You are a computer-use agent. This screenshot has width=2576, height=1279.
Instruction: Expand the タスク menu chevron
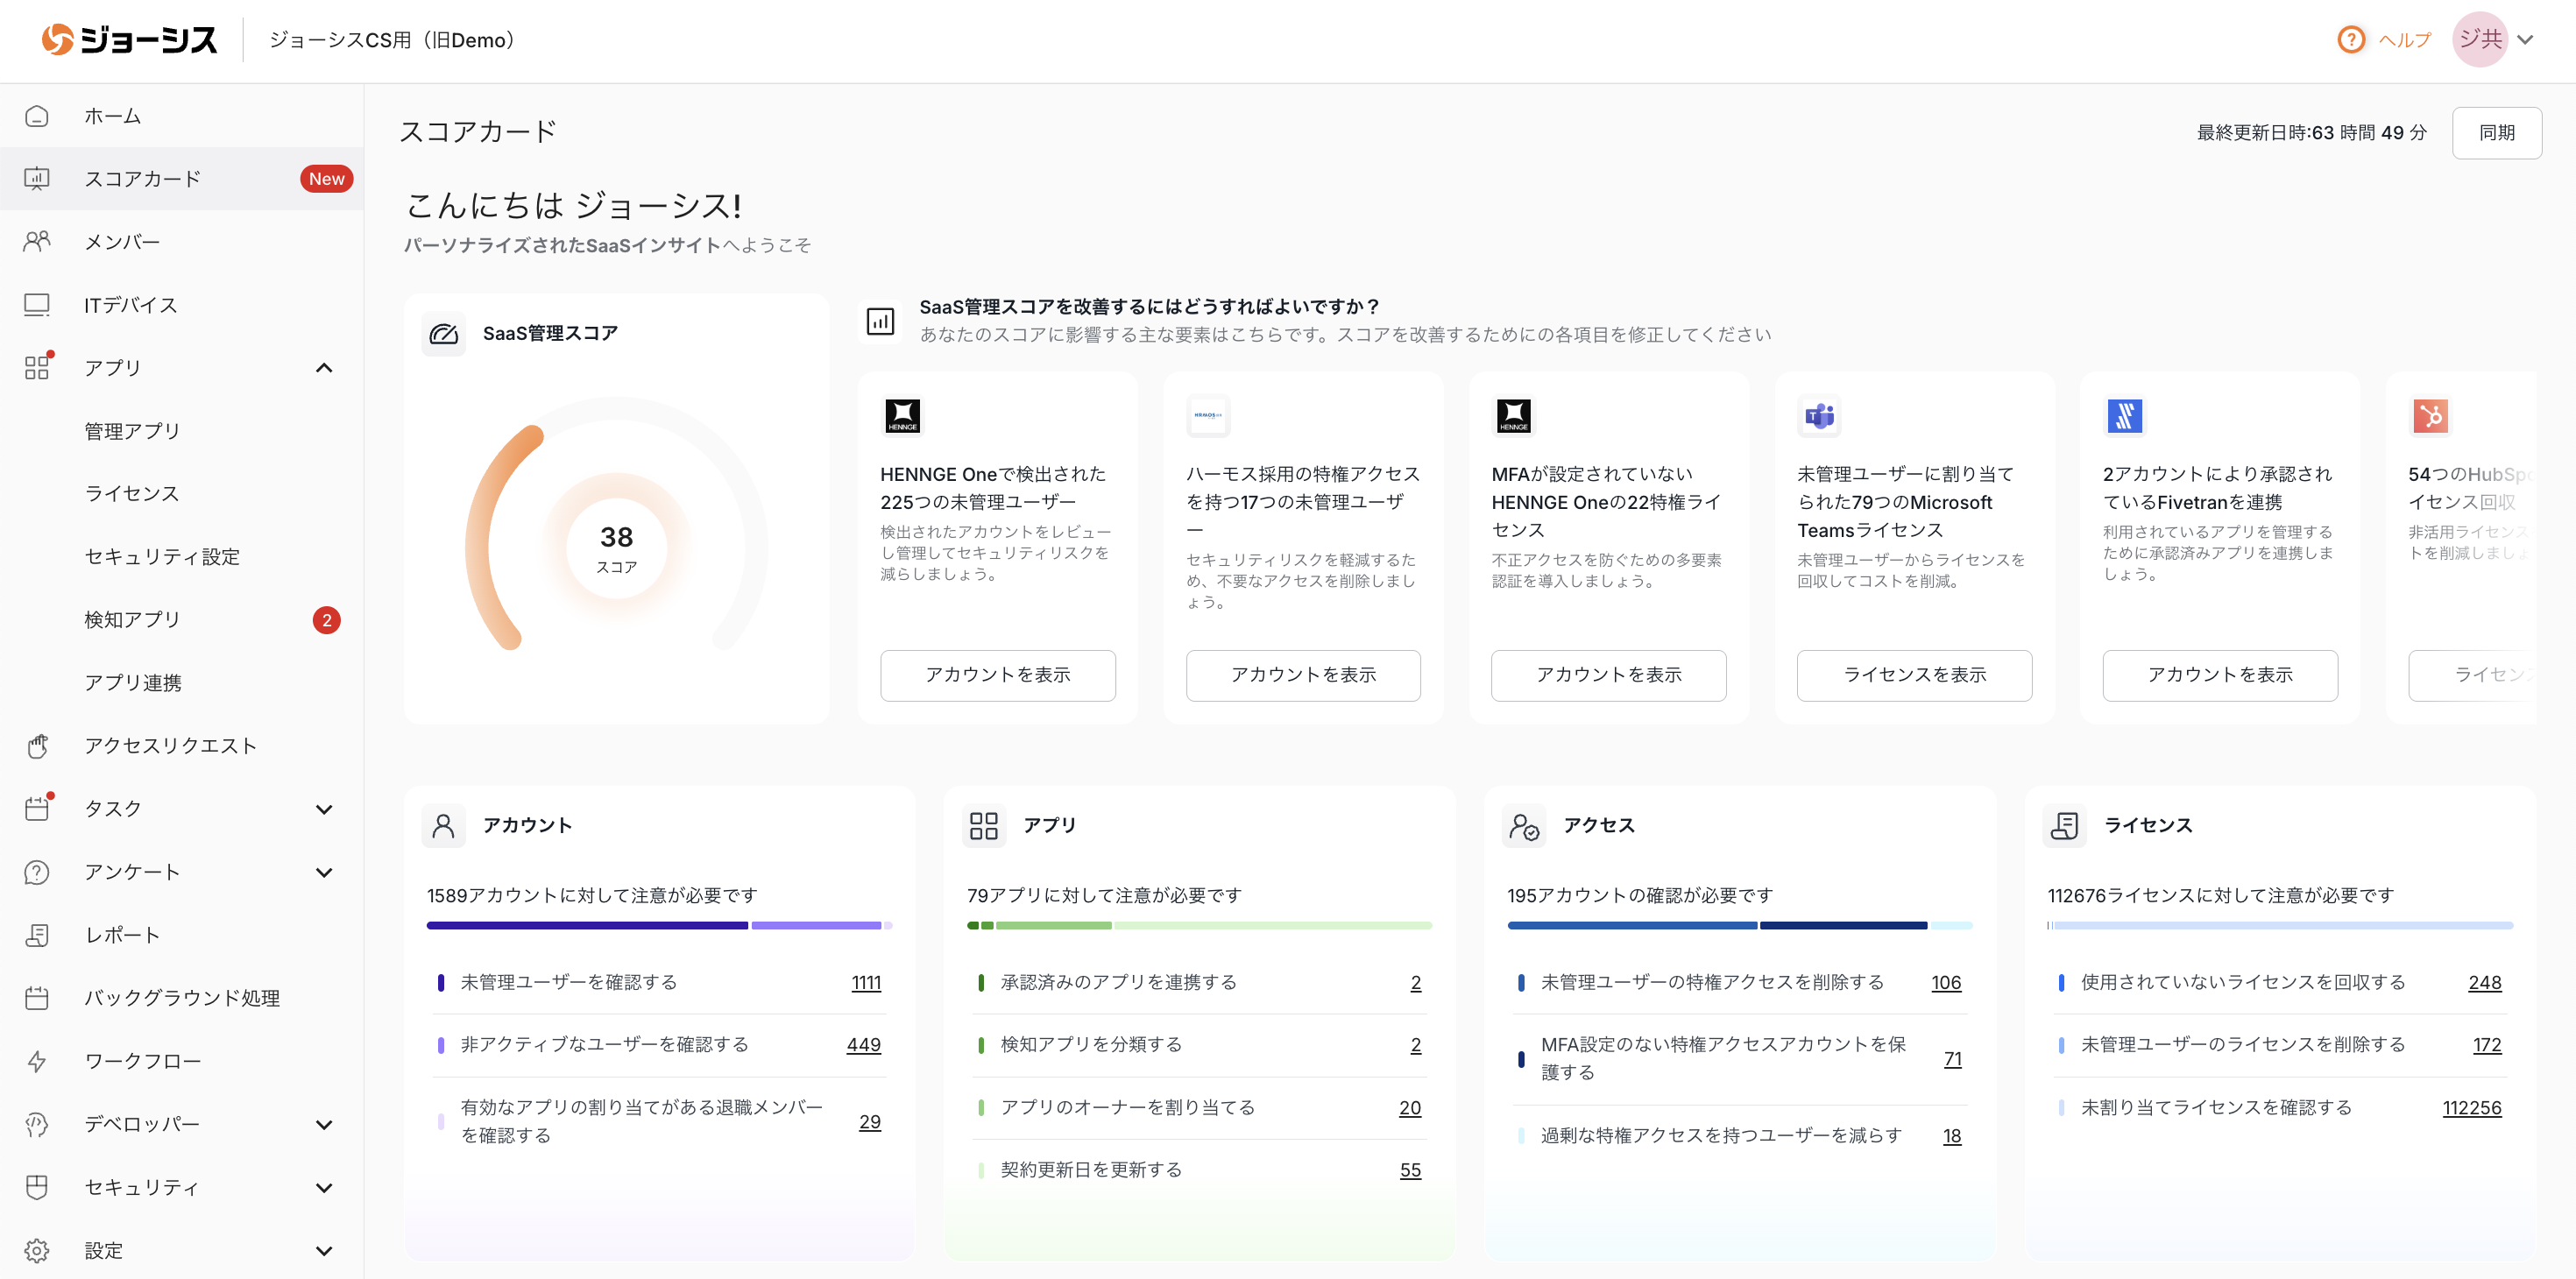[x=324, y=809]
